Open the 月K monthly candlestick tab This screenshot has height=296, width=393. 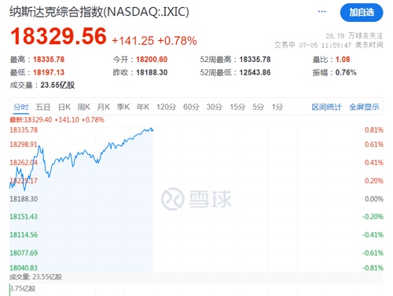103,107
